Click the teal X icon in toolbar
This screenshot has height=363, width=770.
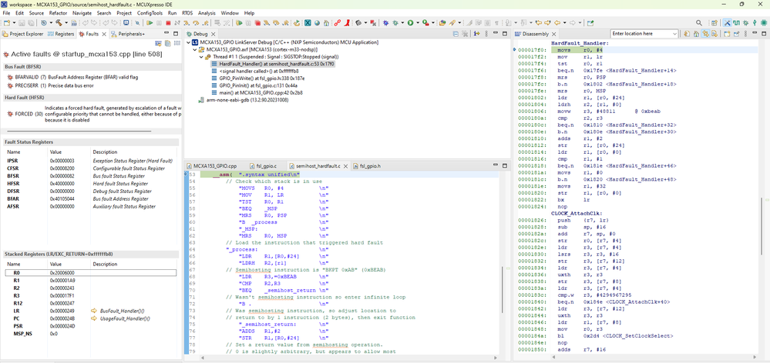(308, 22)
